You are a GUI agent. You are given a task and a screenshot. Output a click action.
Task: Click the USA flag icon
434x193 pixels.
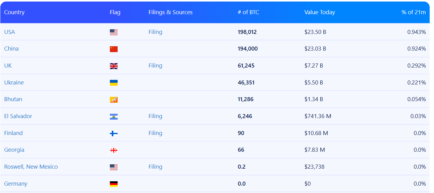tap(114, 32)
